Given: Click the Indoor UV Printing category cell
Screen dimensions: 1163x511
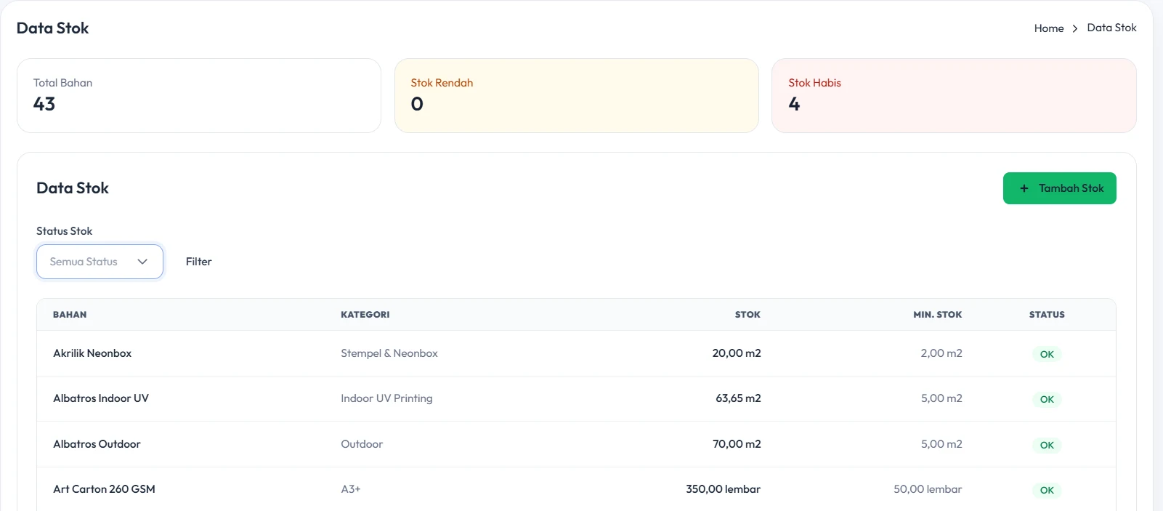Looking at the screenshot, I should pos(386,398).
